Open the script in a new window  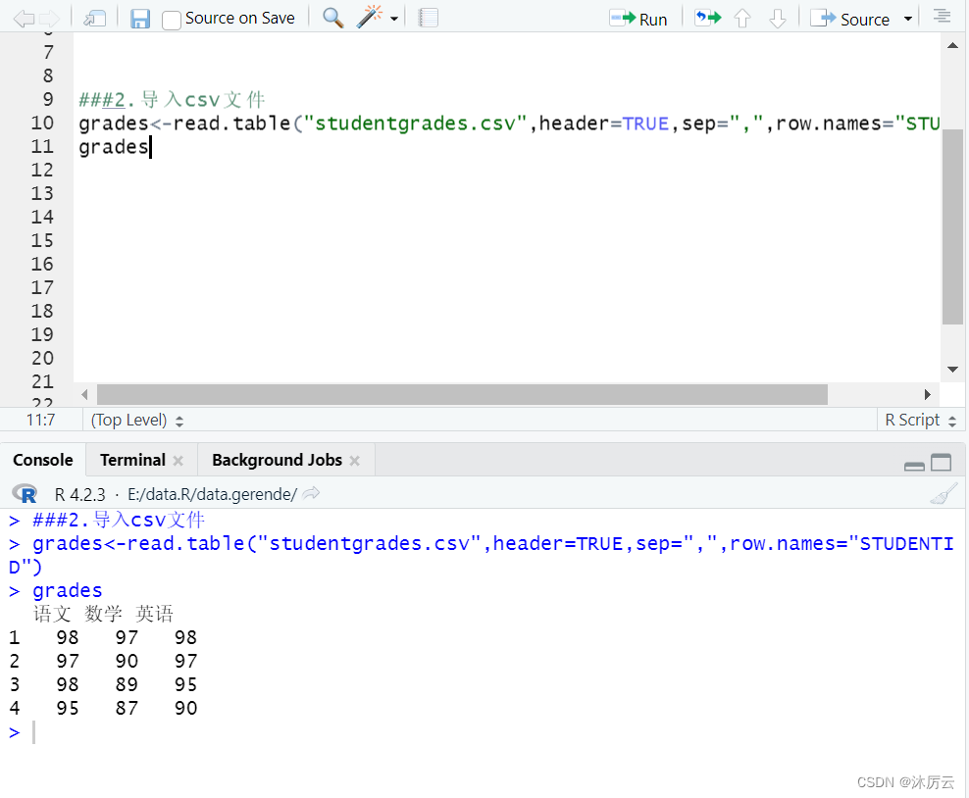point(94,17)
